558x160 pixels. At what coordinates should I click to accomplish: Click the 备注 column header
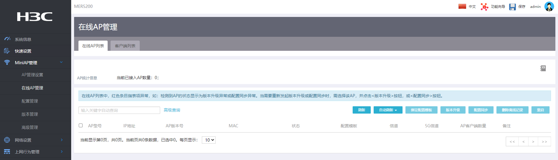507,126
